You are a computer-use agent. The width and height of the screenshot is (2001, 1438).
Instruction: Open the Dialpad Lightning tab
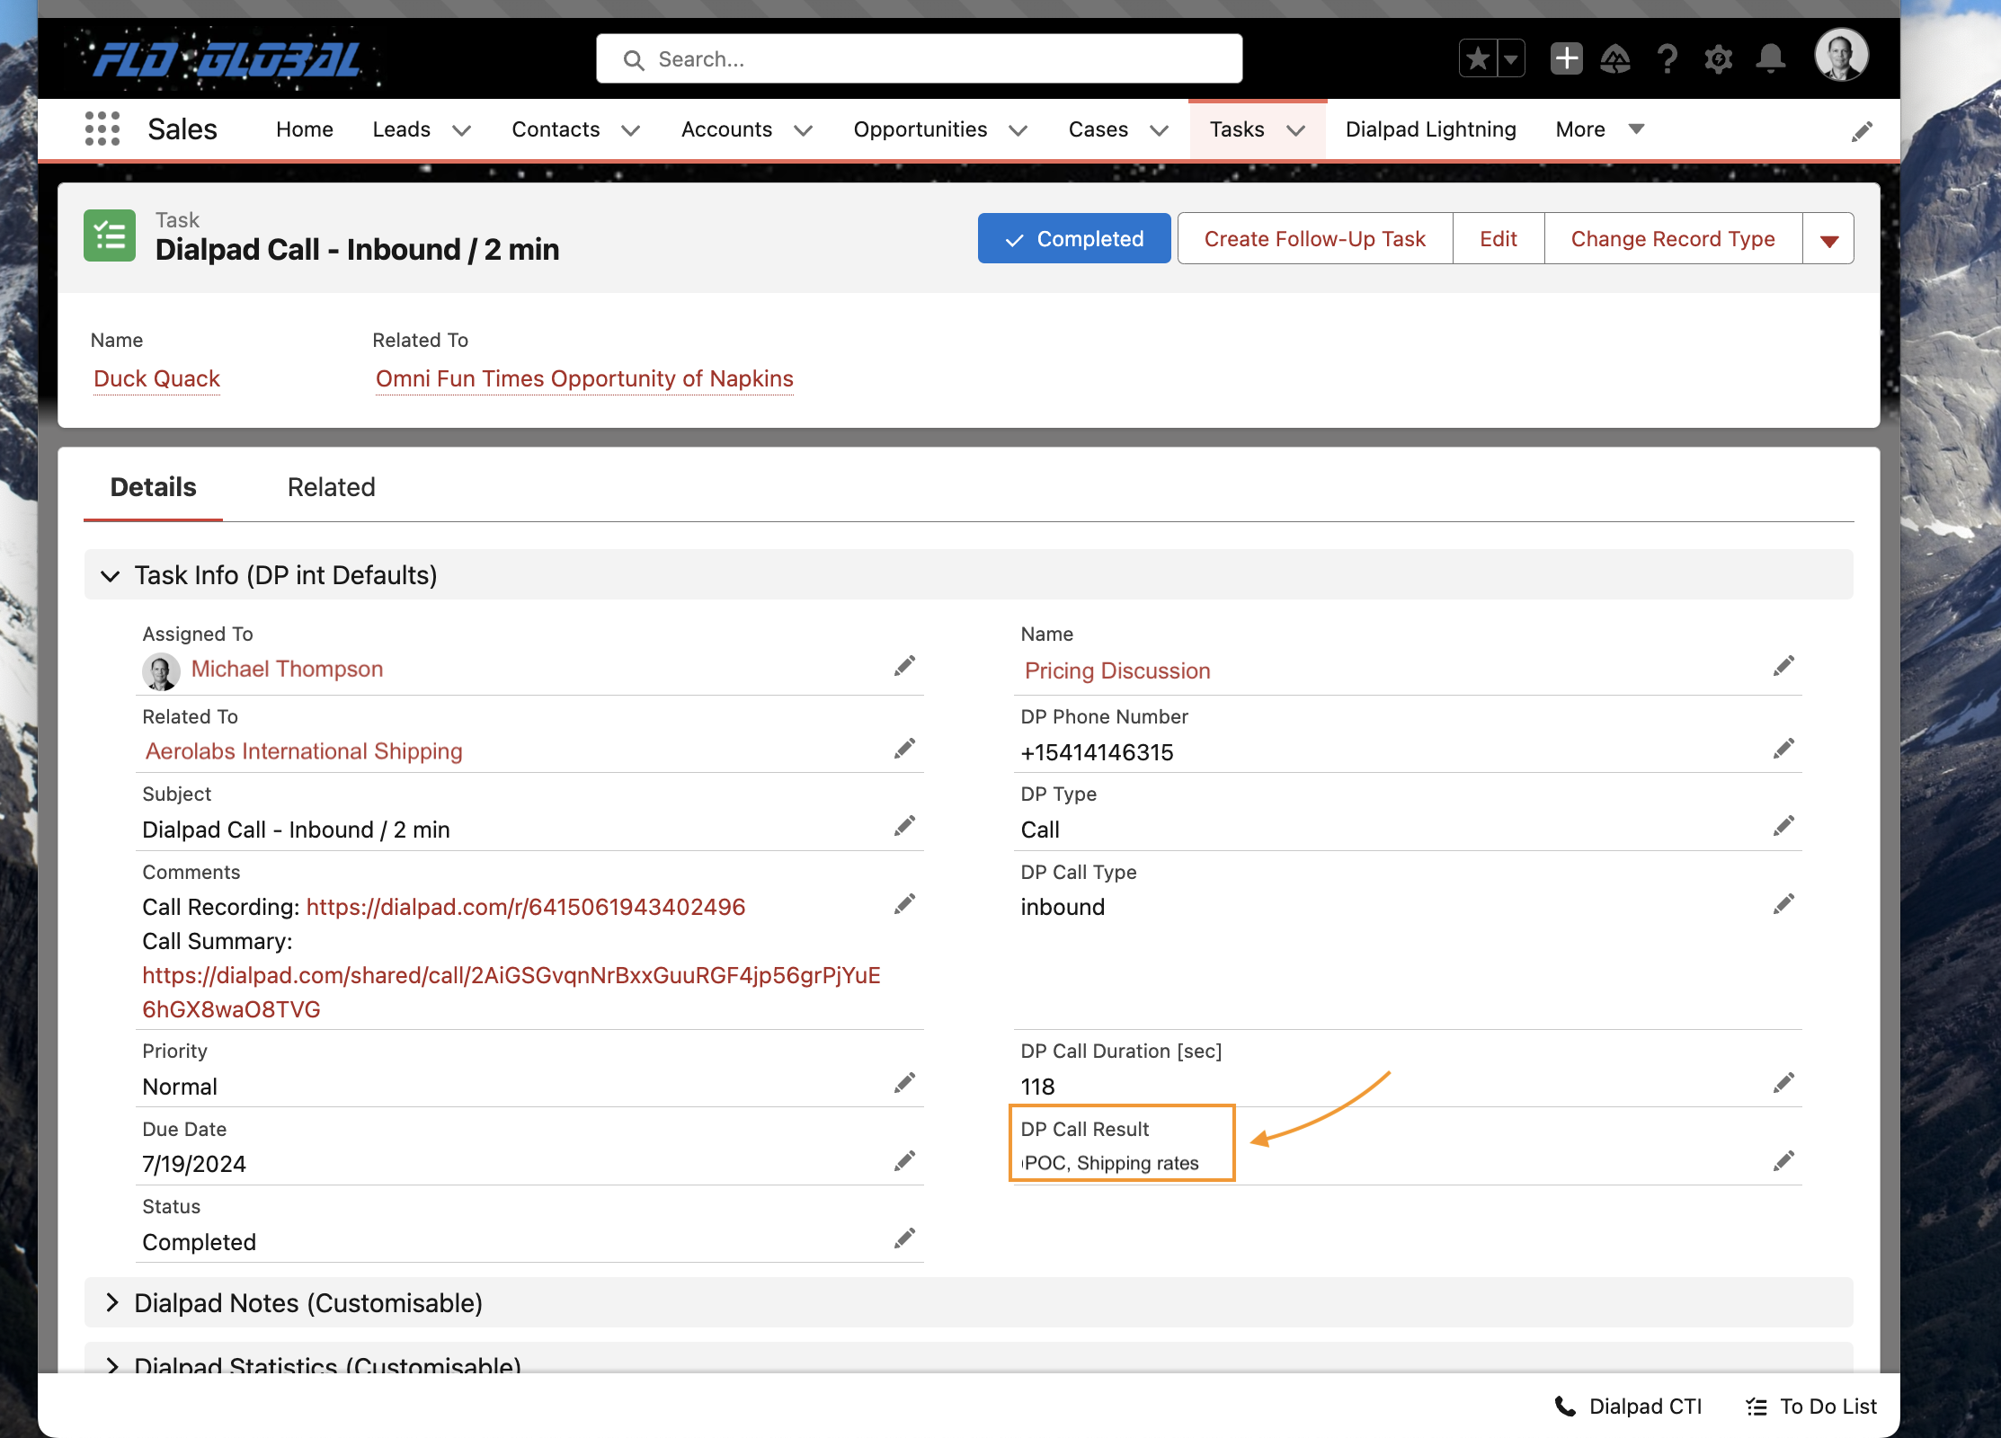click(x=1430, y=129)
